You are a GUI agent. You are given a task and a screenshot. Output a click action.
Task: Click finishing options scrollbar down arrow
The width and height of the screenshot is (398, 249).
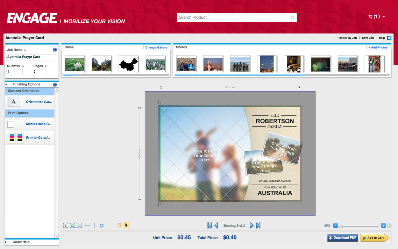57,236
